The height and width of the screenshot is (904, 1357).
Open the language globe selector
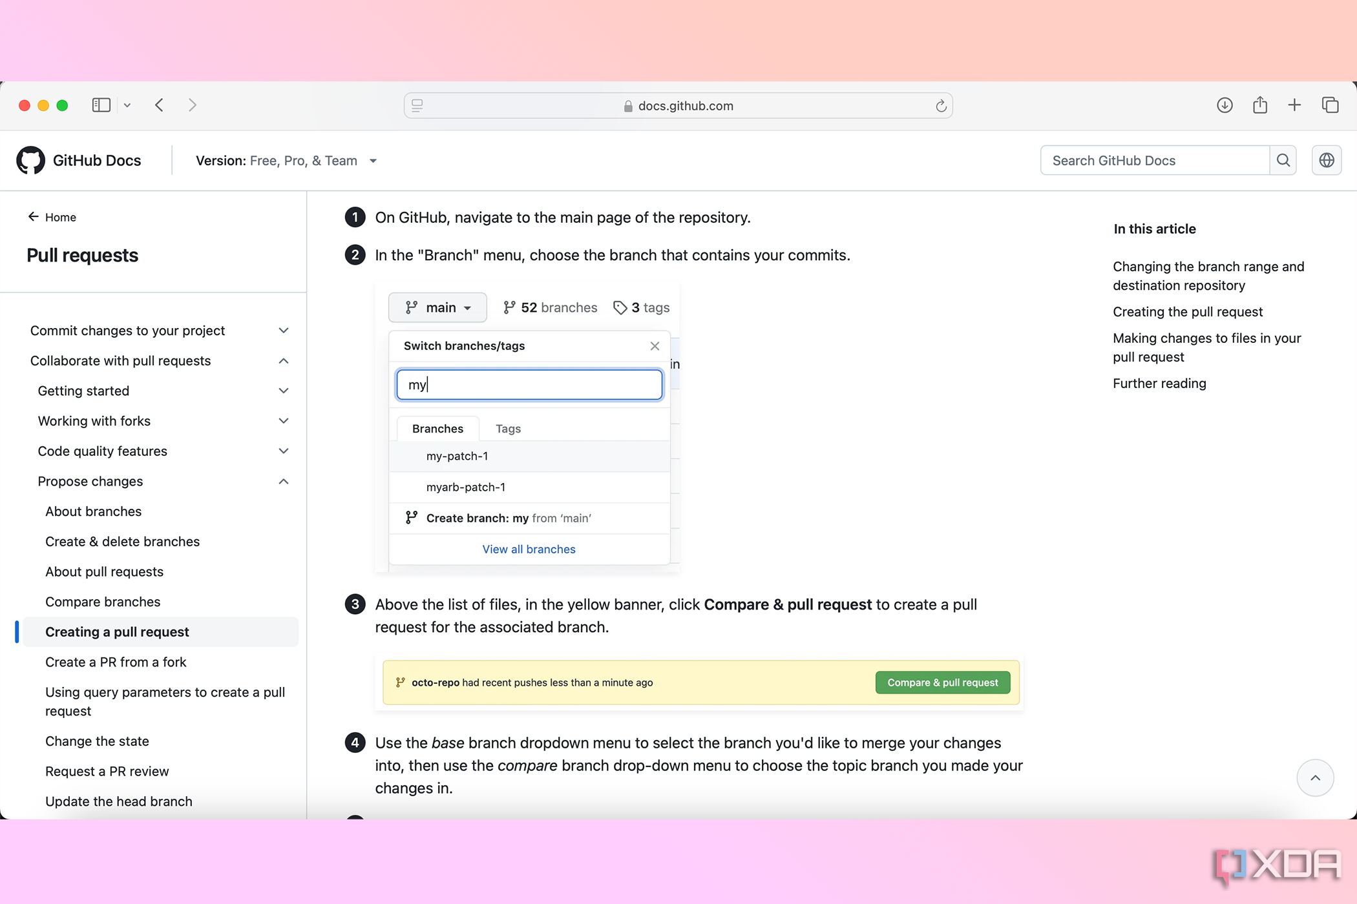point(1327,160)
